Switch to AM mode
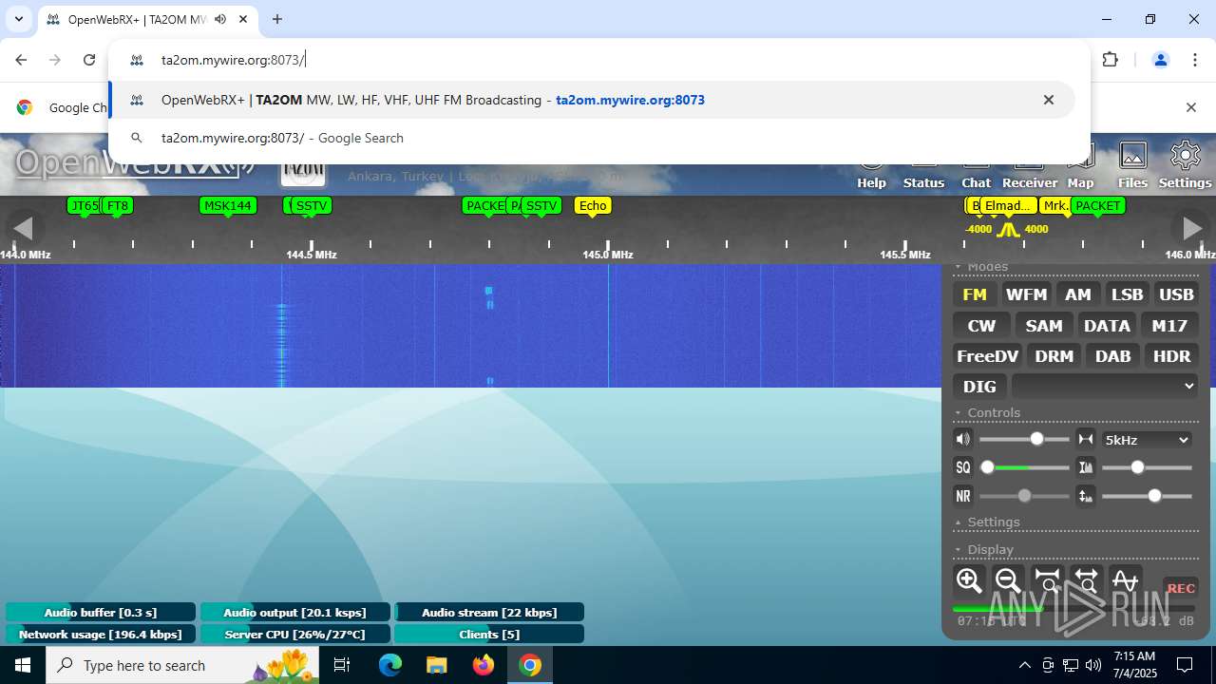The width and height of the screenshot is (1216, 684). (1078, 294)
